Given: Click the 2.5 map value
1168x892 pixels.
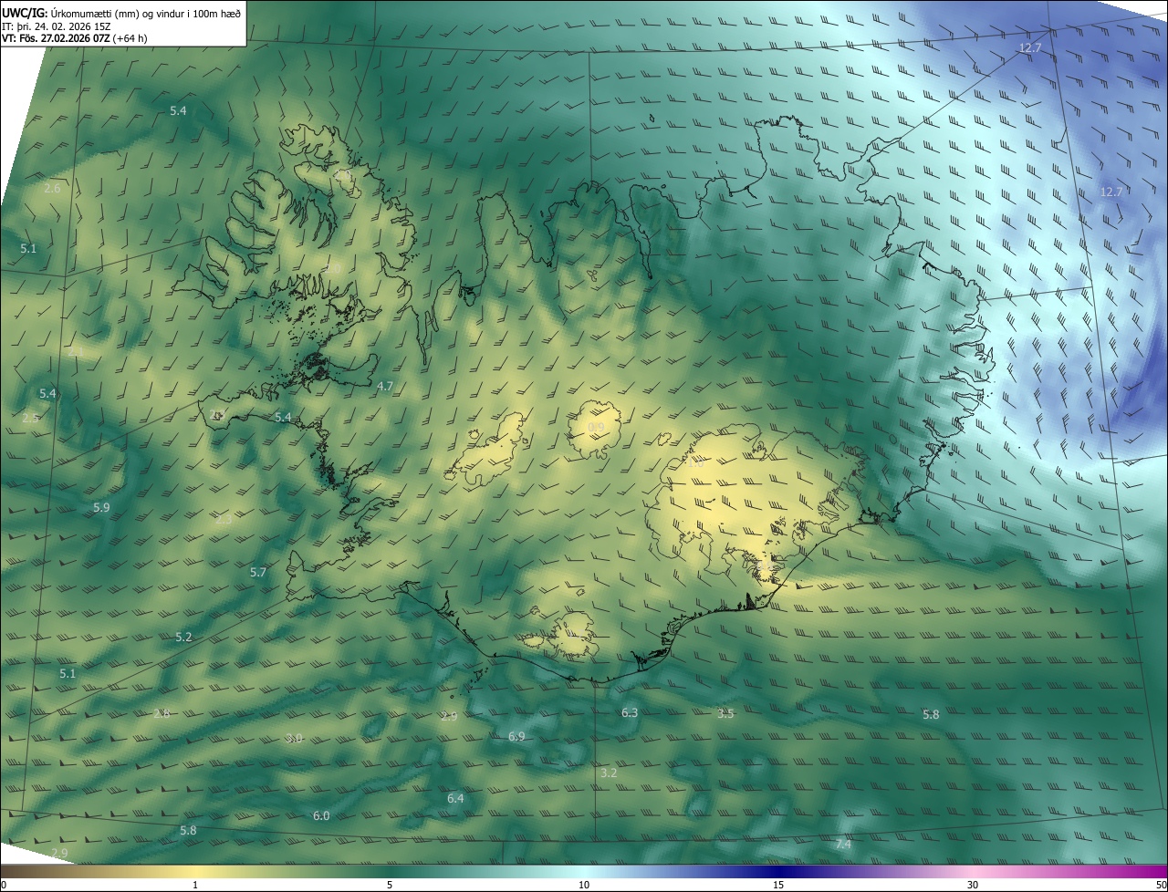Looking at the screenshot, I should coord(30,418).
